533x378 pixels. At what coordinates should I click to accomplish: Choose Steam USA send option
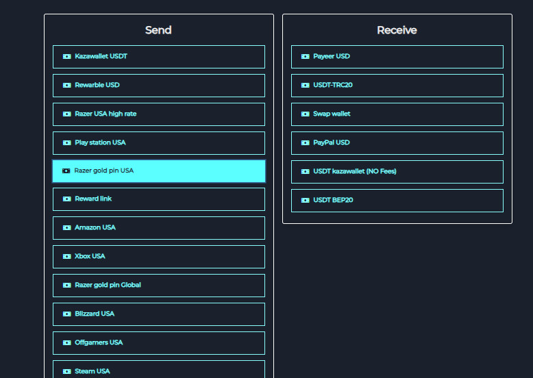click(159, 370)
